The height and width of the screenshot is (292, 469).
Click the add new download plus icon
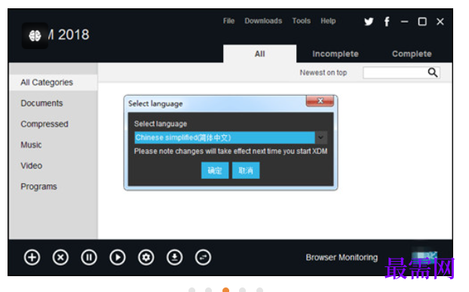pos(32,257)
